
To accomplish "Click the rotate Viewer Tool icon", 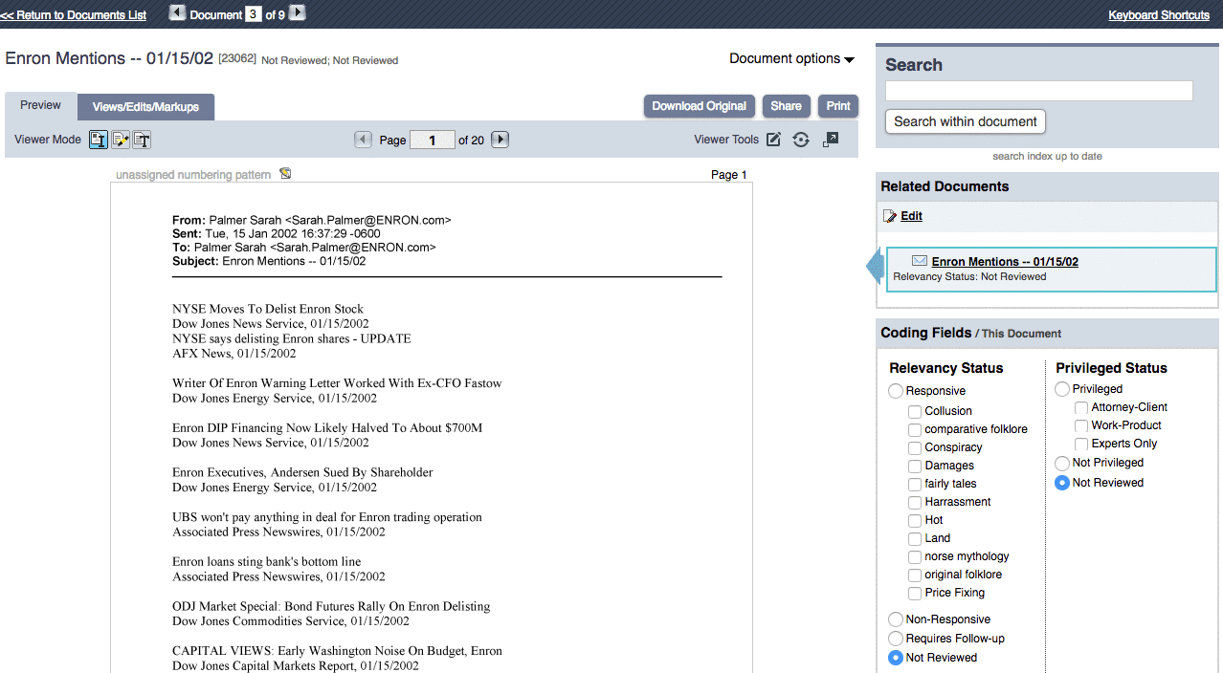I will [801, 140].
